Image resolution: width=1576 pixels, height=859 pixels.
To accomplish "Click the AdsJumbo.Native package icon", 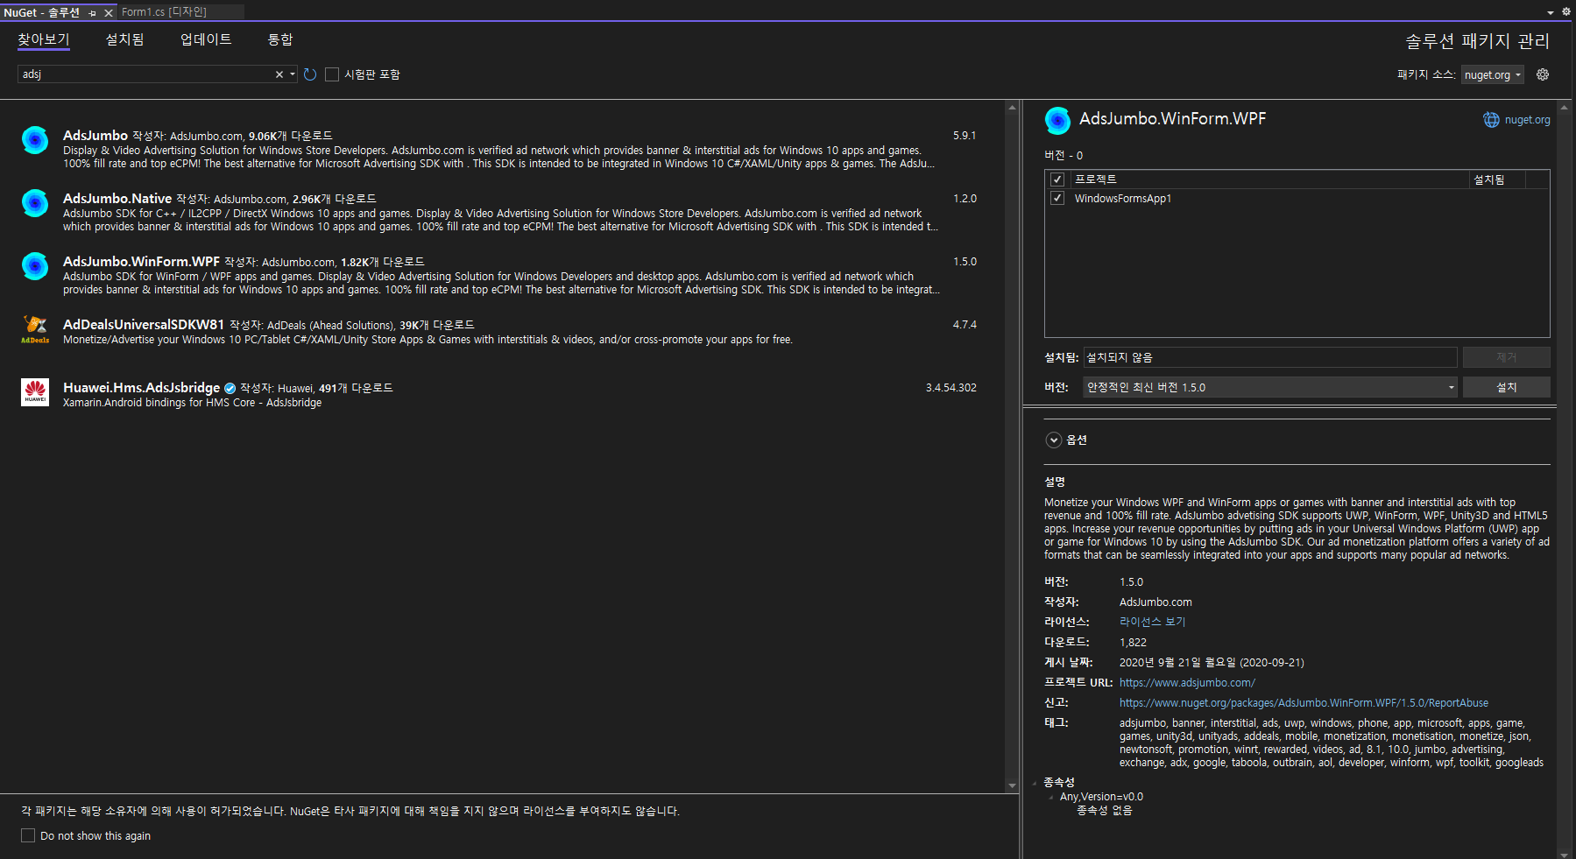I will pos(35,203).
